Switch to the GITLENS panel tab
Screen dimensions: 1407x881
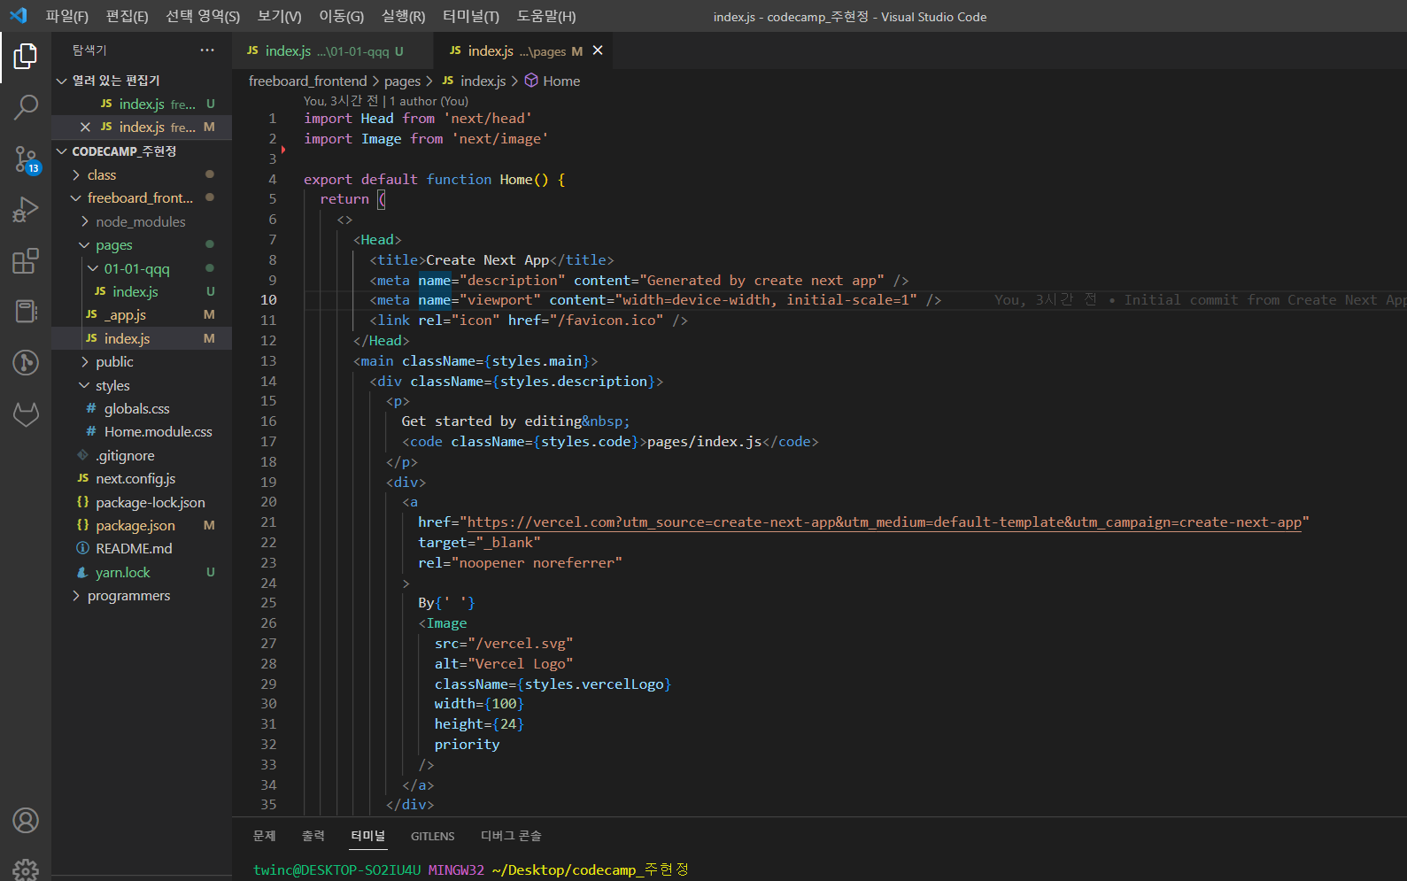click(x=433, y=836)
